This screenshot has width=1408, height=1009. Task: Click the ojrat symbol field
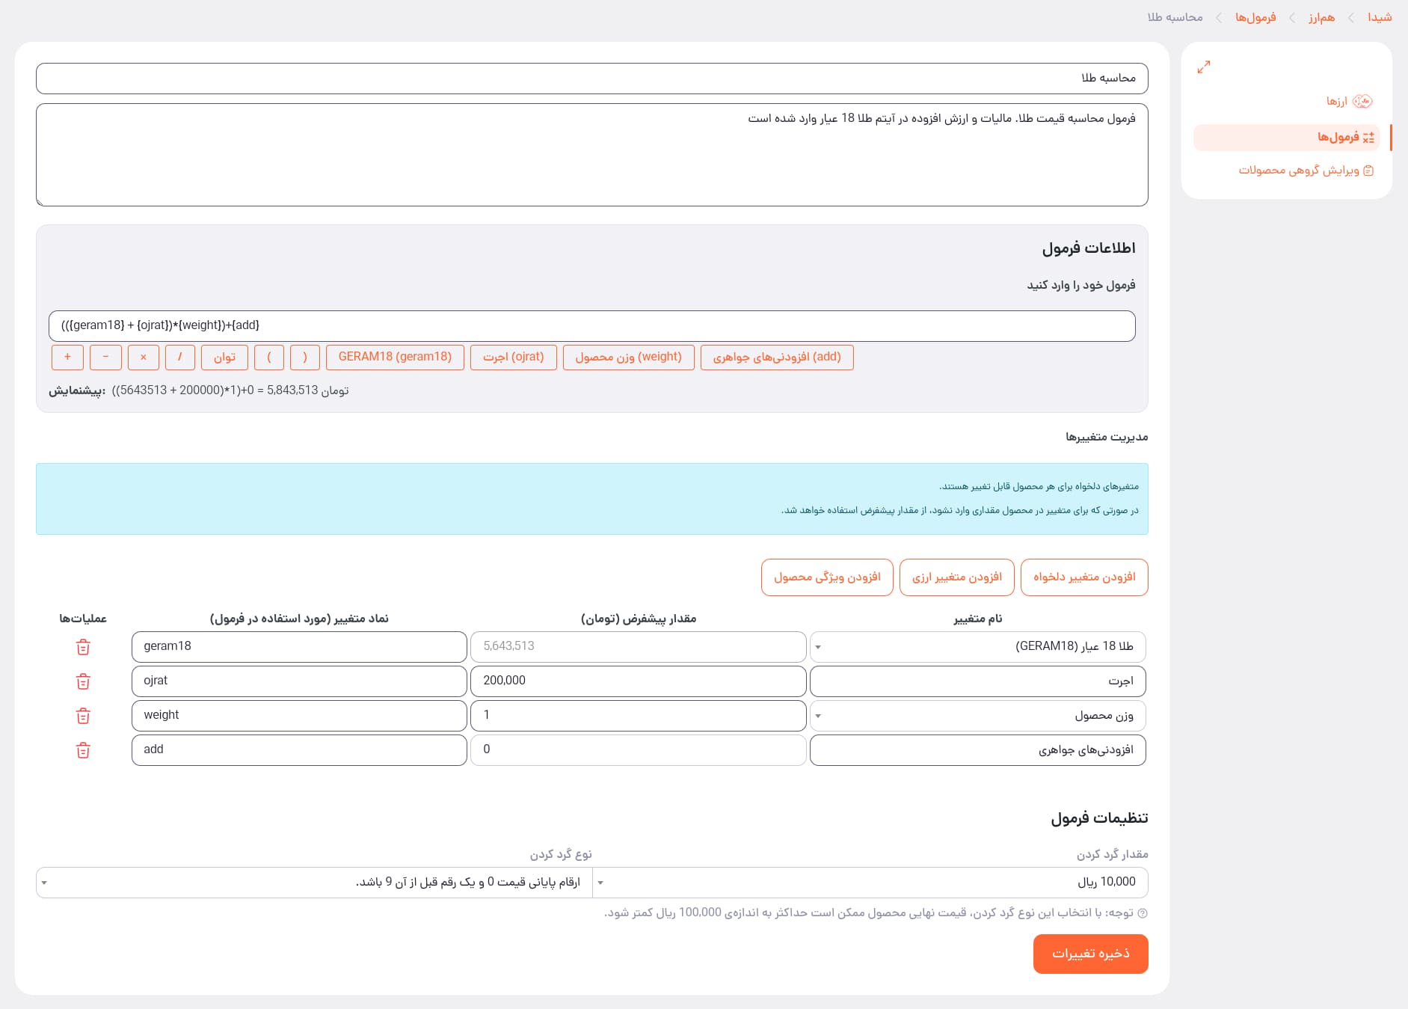(299, 681)
